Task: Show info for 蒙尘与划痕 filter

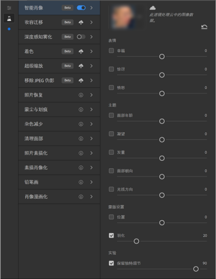Action: pos(81,110)
